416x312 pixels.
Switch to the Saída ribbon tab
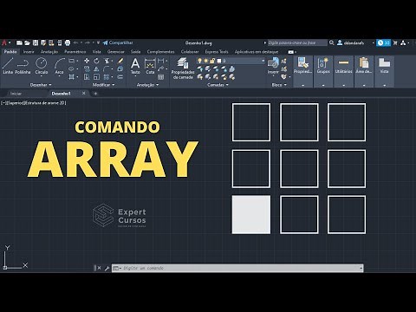135,52
